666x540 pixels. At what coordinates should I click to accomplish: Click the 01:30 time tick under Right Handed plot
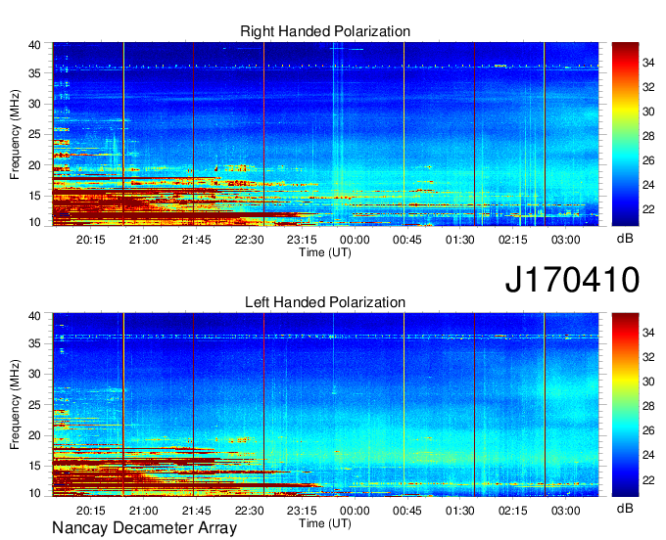tap(460, 240)
